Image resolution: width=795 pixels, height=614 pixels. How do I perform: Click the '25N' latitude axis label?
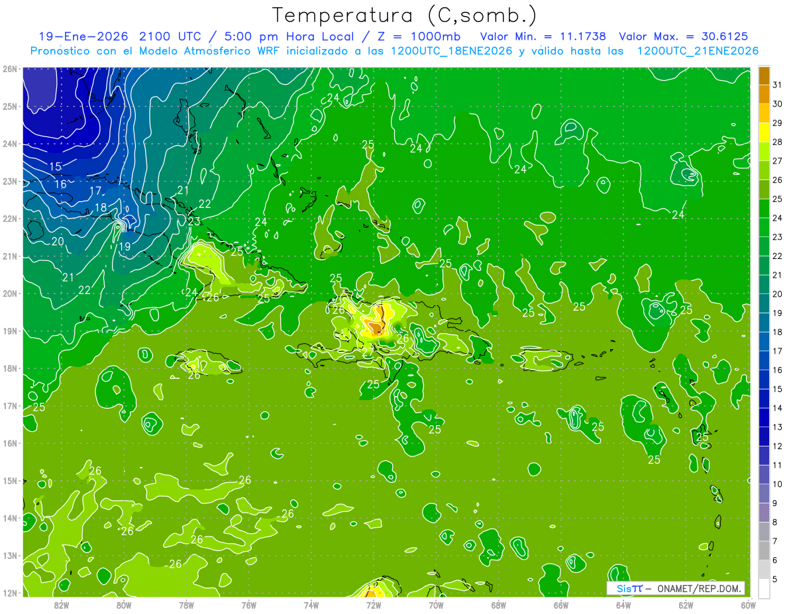pyautogui.click(x=10, y=106)
